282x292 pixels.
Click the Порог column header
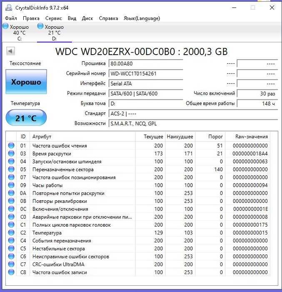tap(210, 136)
